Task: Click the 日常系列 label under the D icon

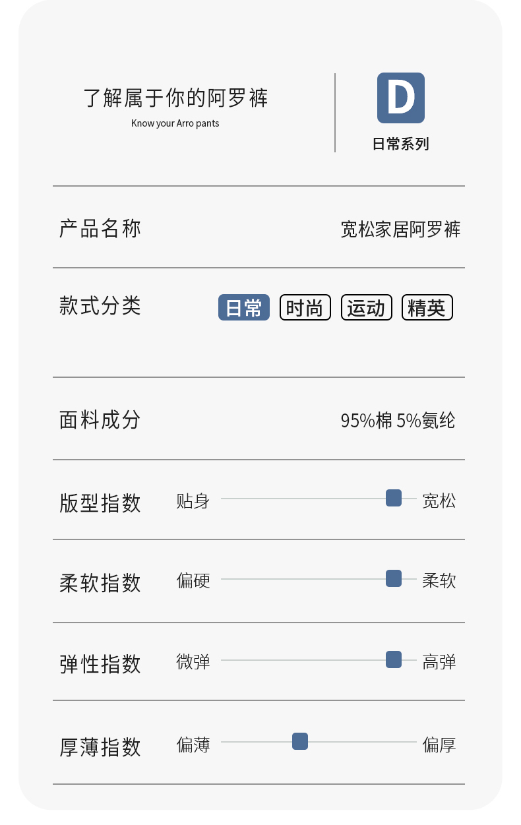Action: click(400, 144)
